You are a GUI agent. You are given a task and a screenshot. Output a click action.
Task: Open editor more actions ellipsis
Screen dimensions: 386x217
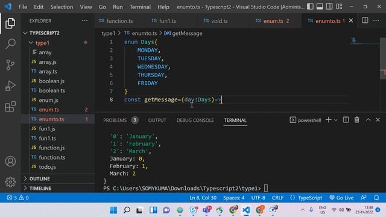(376, 20)
